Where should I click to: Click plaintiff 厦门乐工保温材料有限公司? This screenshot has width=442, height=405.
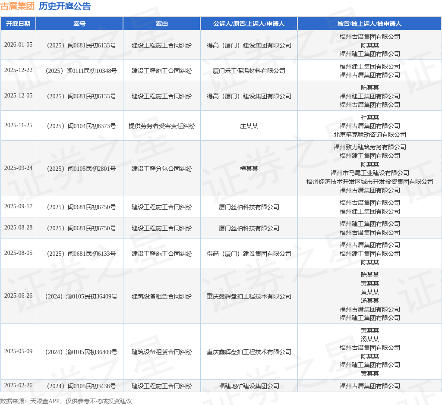coord(249,71)
